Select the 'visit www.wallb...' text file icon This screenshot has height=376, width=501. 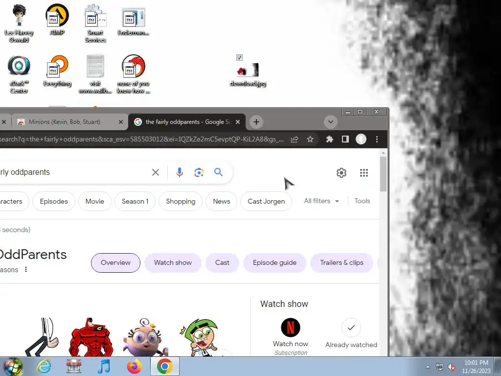point(95,74)
